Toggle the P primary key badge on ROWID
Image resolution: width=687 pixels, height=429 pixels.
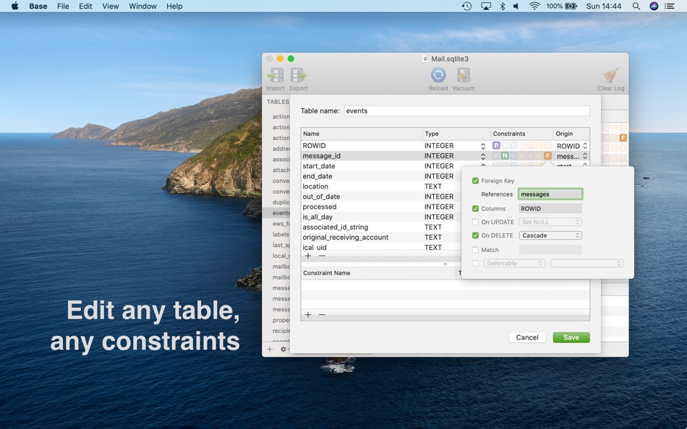(x=496, y=146)
